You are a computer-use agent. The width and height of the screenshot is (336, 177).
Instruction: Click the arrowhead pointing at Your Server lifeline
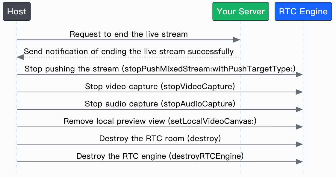237,39
